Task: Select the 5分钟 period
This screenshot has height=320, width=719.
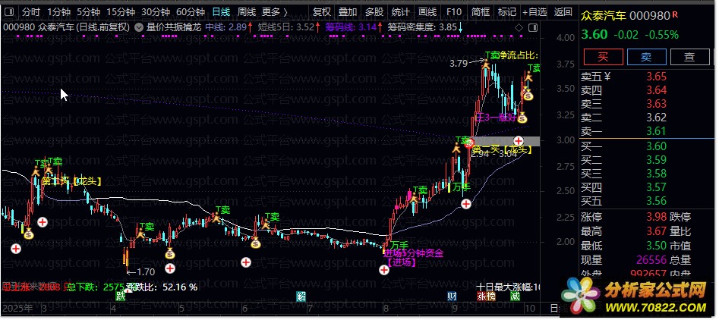Action: point(88,12)
